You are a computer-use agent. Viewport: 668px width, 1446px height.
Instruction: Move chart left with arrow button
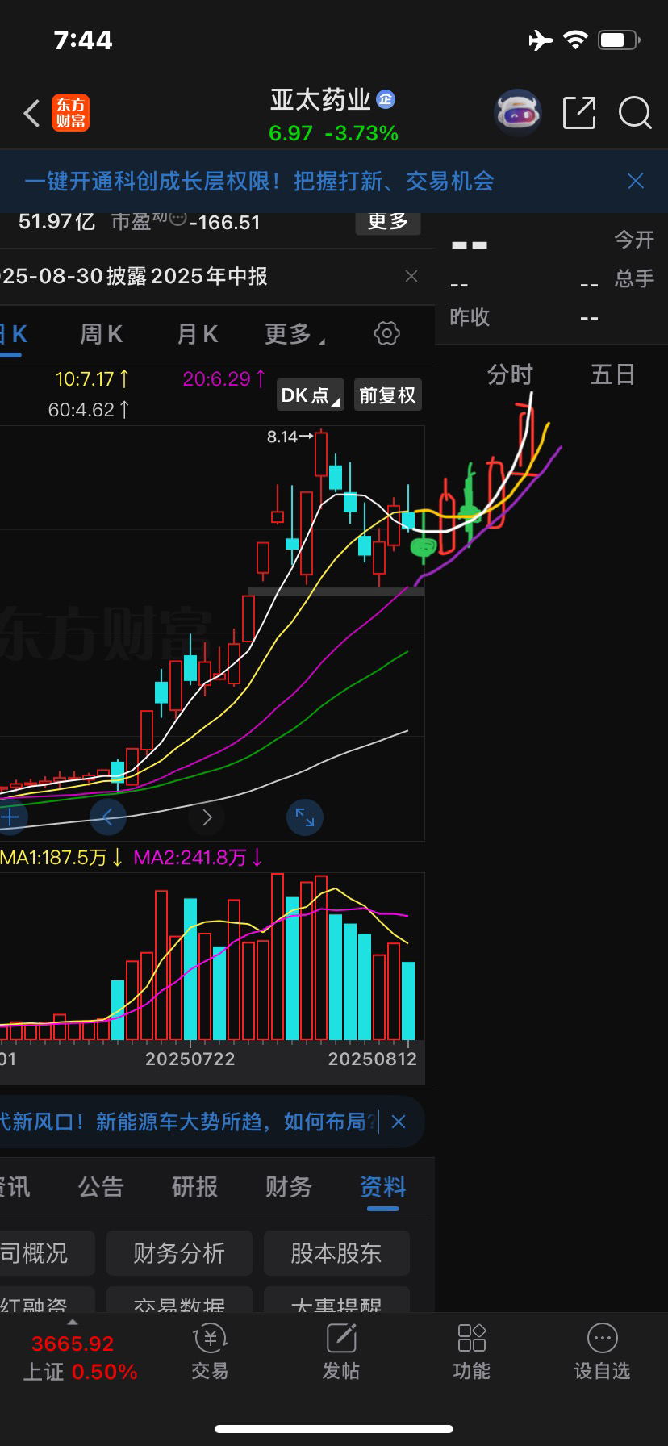[x=108, y=817]
